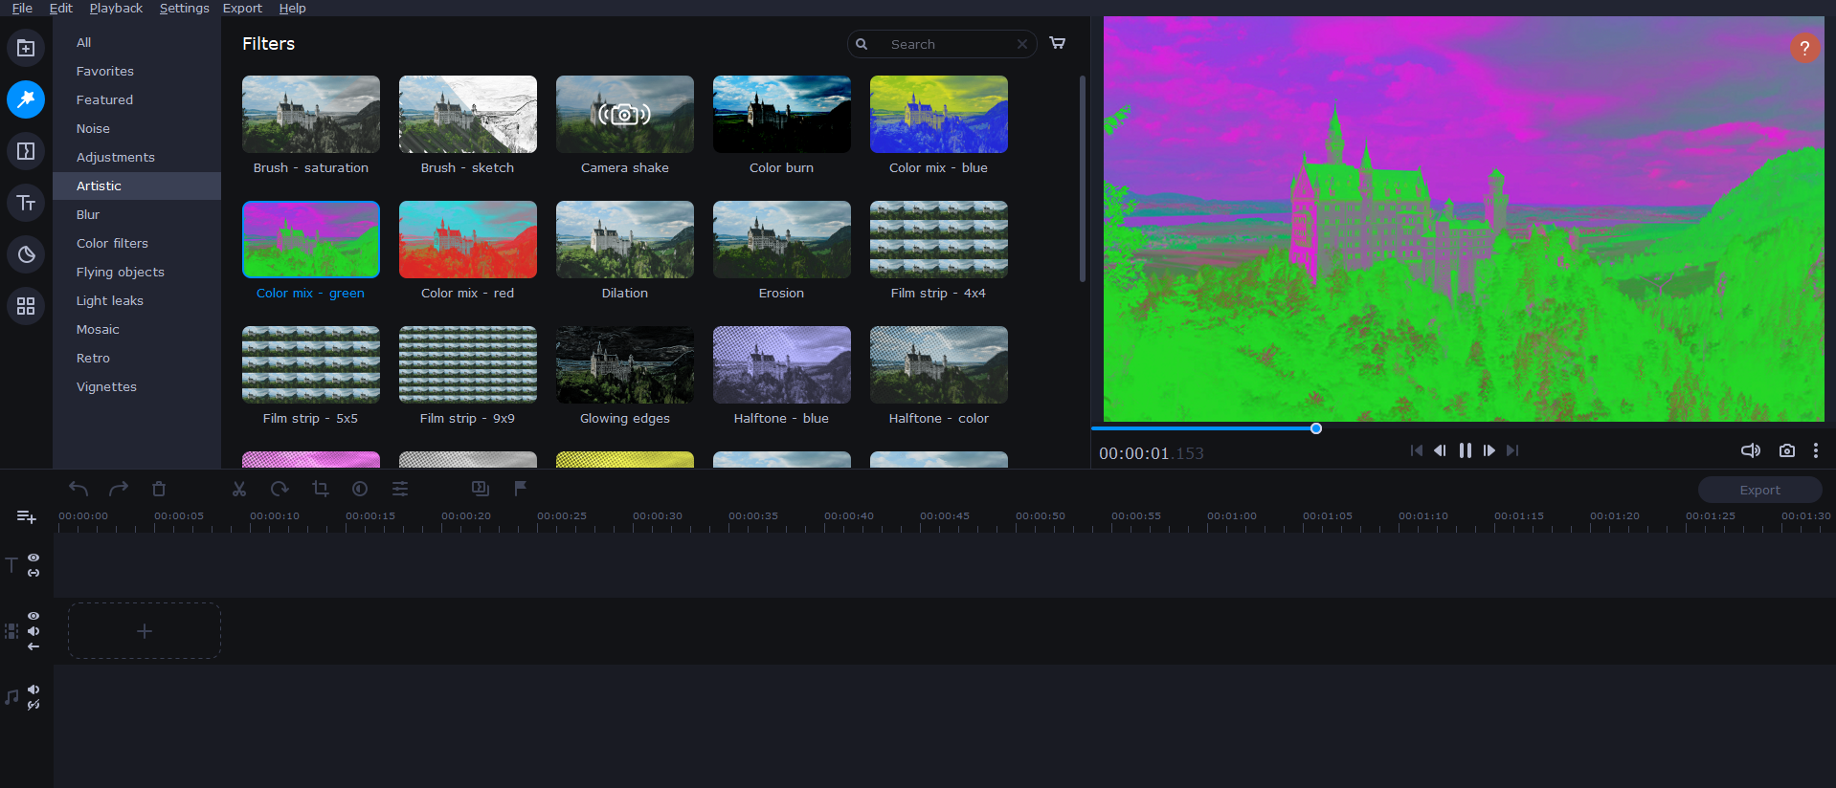Screen dimensions: 1836x788
Task: Take a snapshot with camera icon
Action: [1787, 450]
